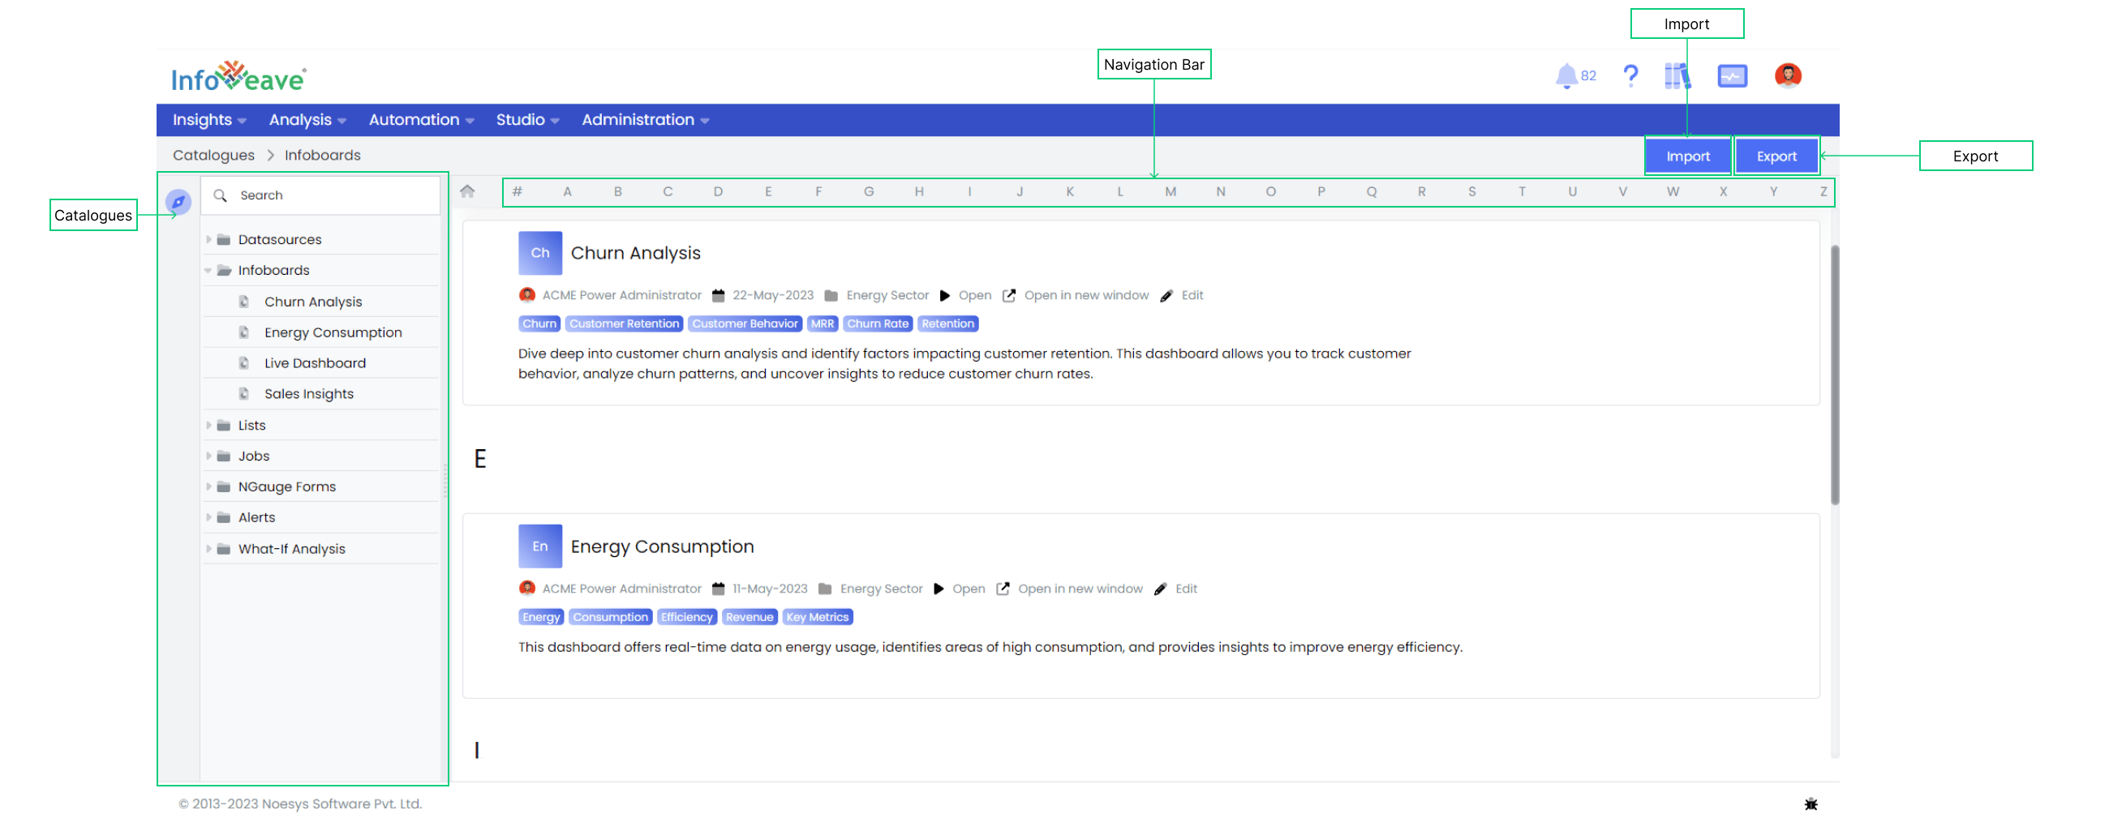Expand the What-If Analysis folder
2109x827 pixels.
[208, 549]
